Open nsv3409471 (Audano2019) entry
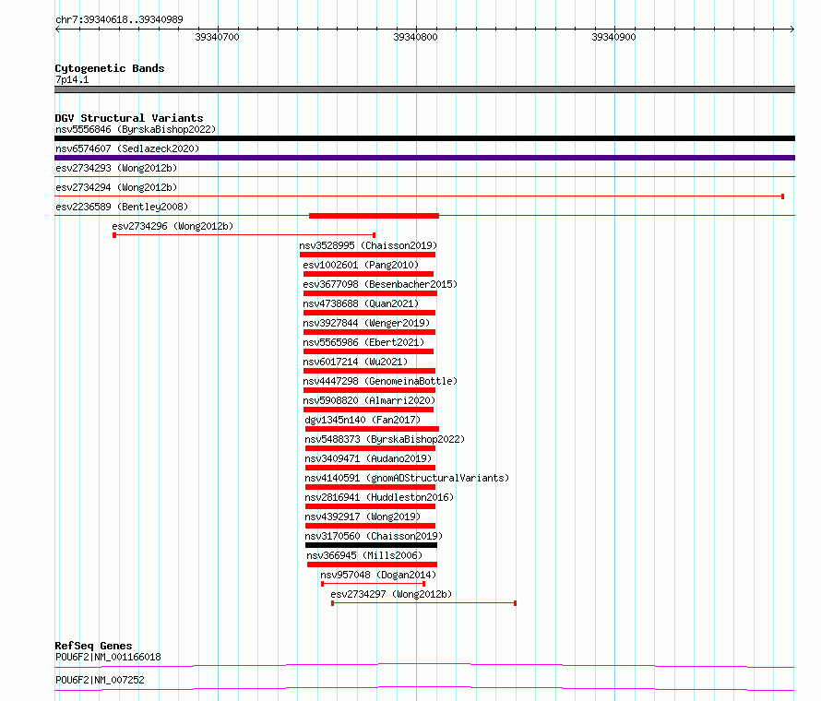 368,458
